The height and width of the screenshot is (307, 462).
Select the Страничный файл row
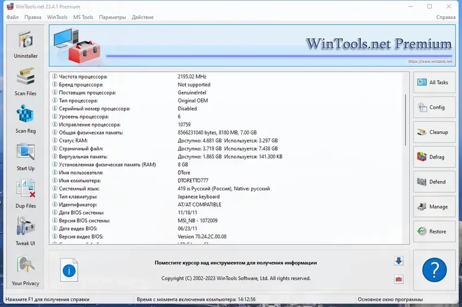pos(226,148)
